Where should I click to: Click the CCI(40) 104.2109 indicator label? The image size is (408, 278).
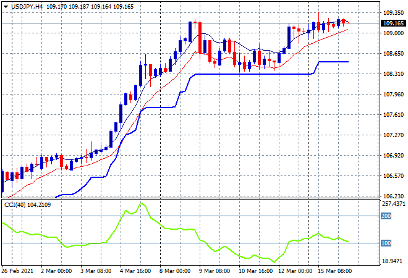(28, 205)
